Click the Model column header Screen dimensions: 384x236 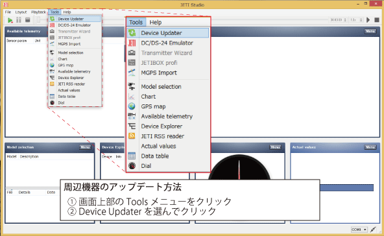coord(12,156)
